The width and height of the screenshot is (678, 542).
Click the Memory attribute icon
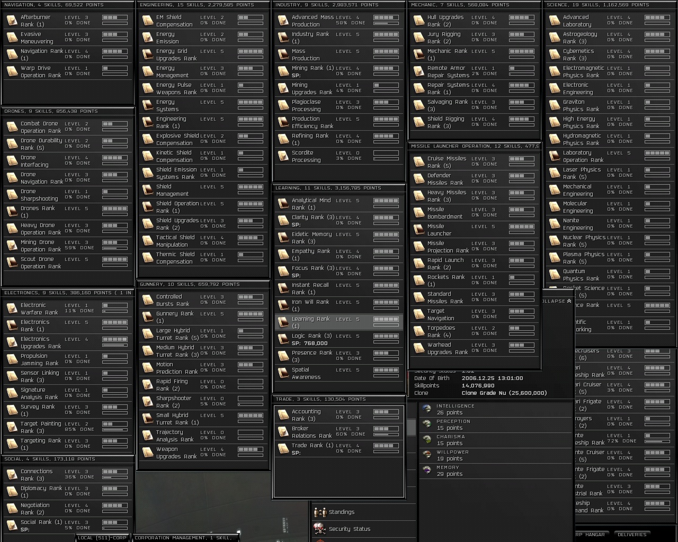coord(427,470)
